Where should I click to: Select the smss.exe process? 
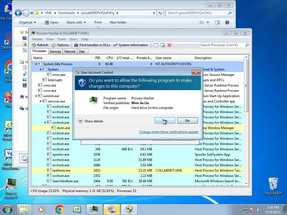pos(137,74)
